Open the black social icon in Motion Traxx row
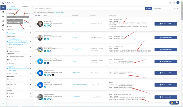The image size is (183, 107). (53, 75)
